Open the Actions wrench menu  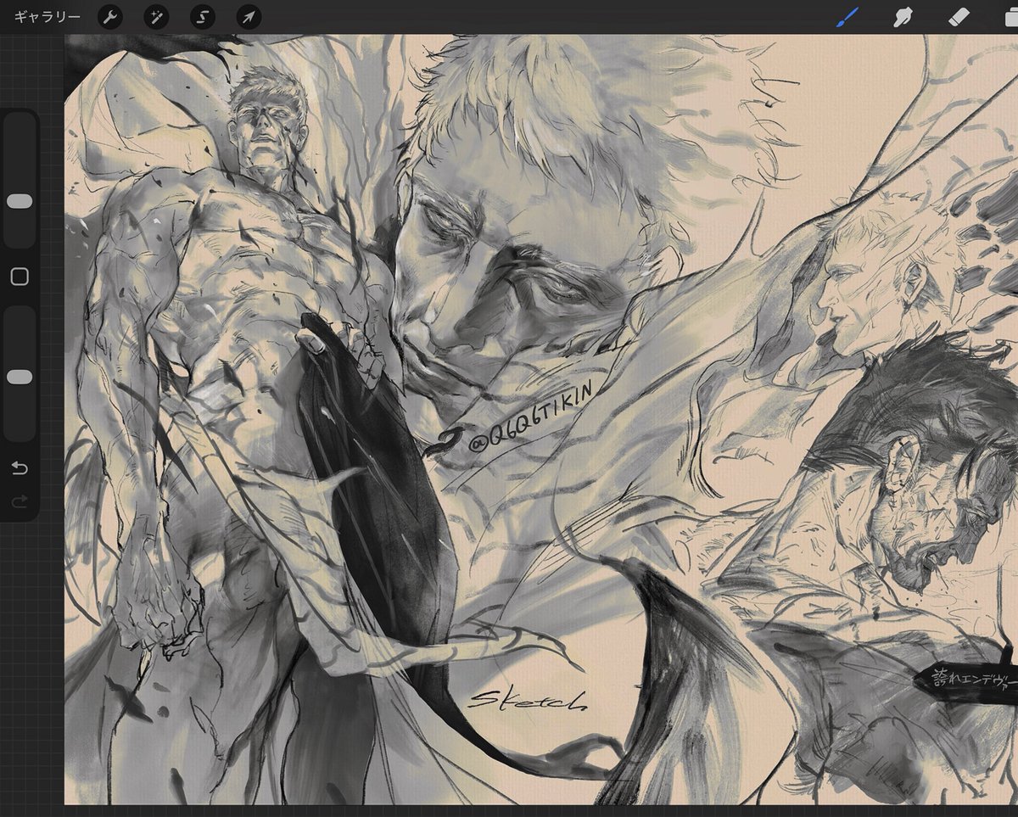[110, 16]
